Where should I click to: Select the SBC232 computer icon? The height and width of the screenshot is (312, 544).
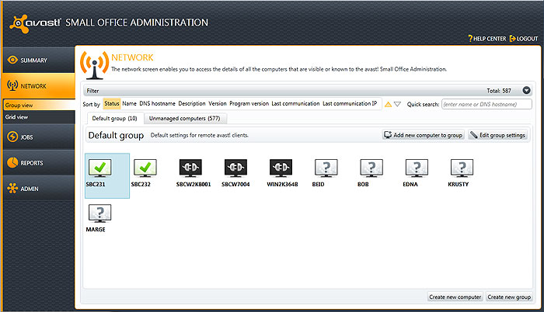(145, 168)
